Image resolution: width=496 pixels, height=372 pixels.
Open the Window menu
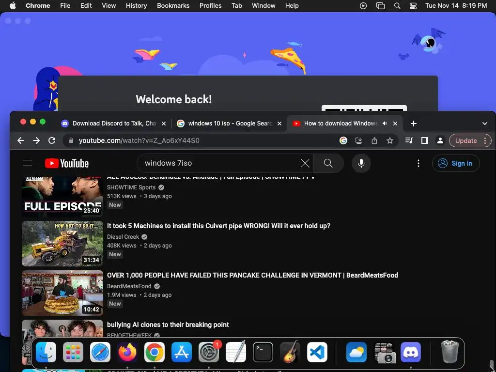click(x=263, y=6)
